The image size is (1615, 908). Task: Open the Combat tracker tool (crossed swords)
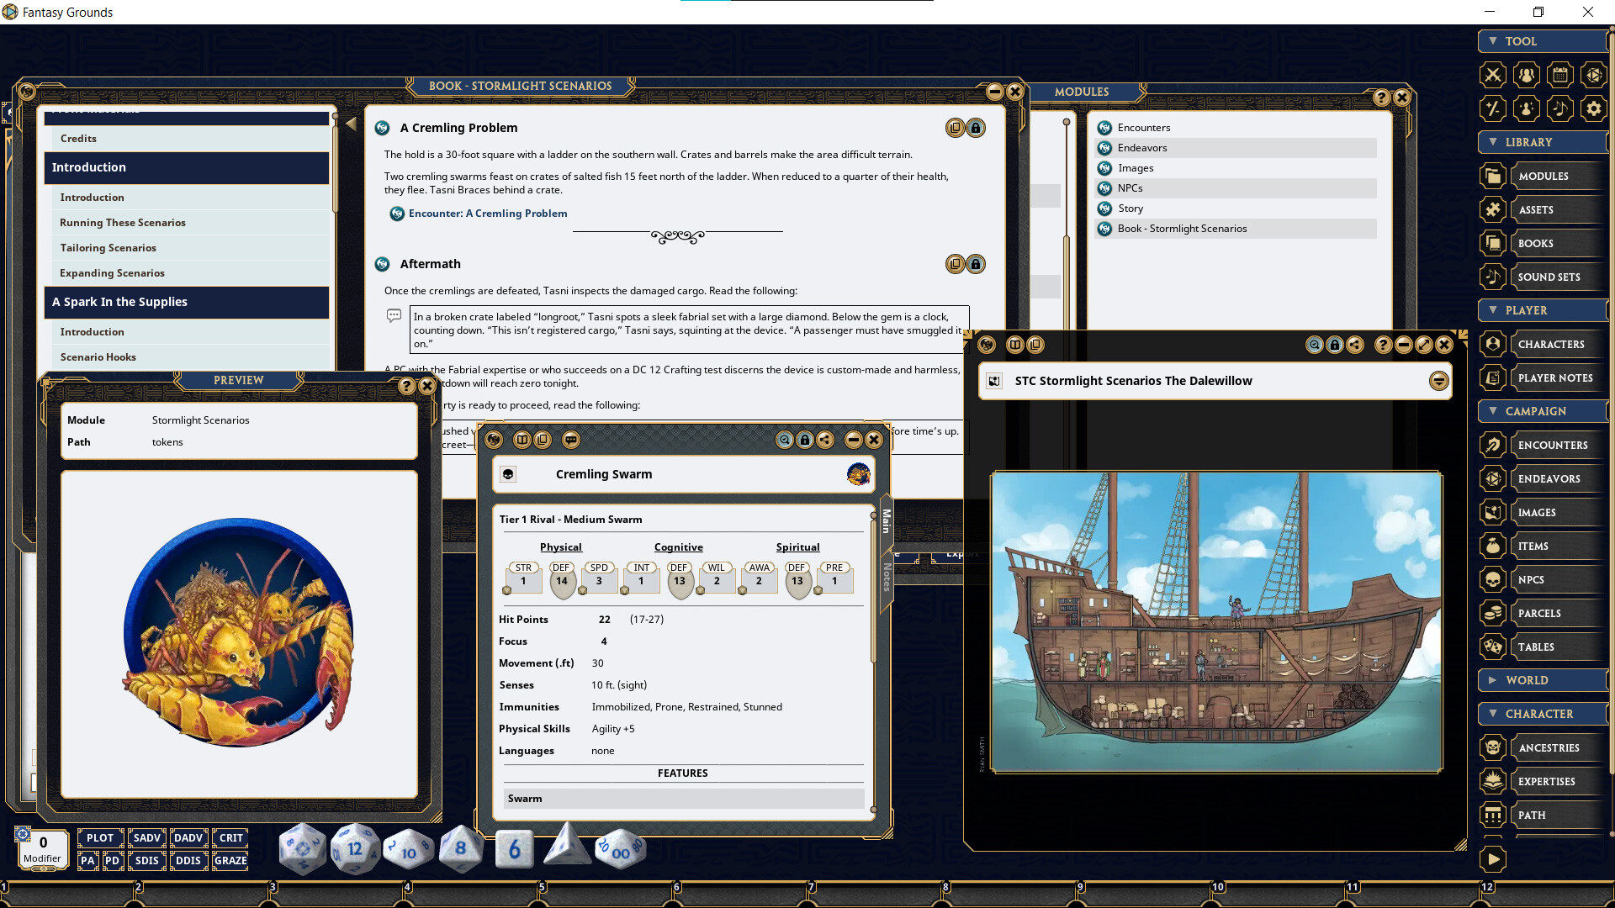tap(1493, 75)
